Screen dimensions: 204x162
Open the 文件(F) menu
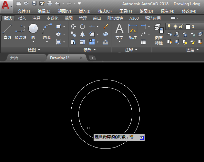pyautogui.click(x=24, y=11)
